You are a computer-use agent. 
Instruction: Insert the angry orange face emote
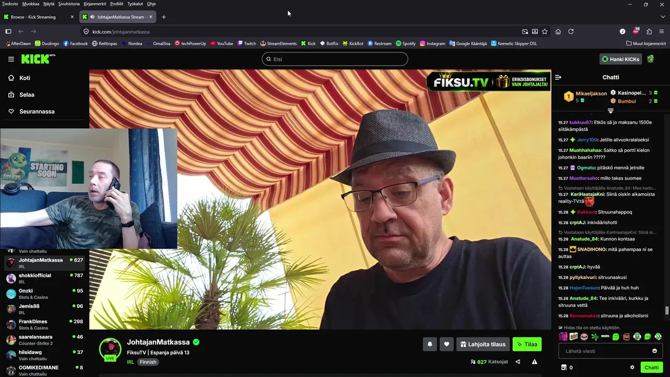(627, 337)
